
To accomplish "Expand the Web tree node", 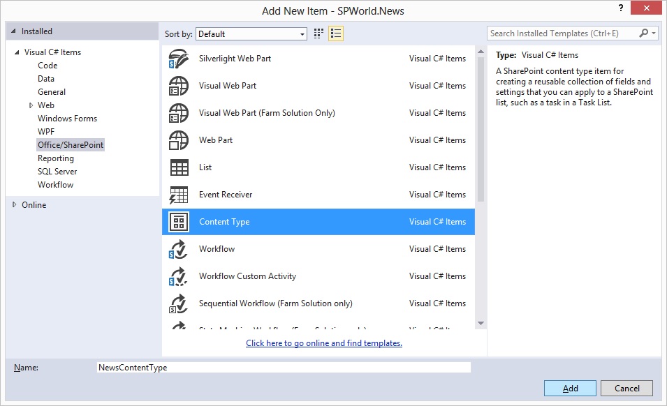I will pyautogui.click(x=31, y=105).
